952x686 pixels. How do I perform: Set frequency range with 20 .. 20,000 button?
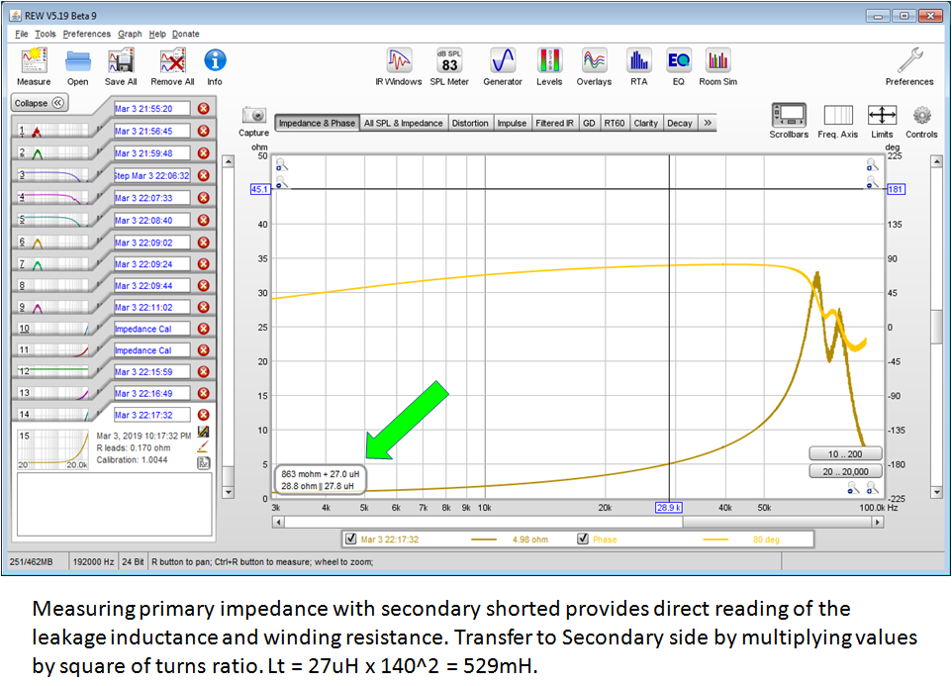point(845,472)
